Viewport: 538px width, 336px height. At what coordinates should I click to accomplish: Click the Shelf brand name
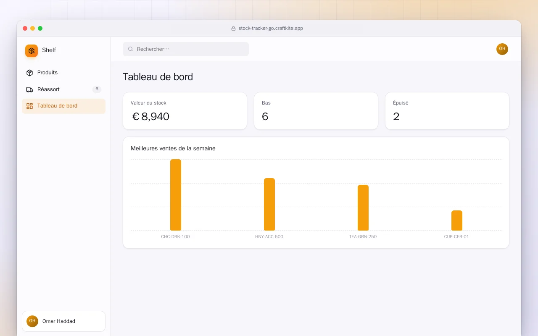click(x=49, y=50)
